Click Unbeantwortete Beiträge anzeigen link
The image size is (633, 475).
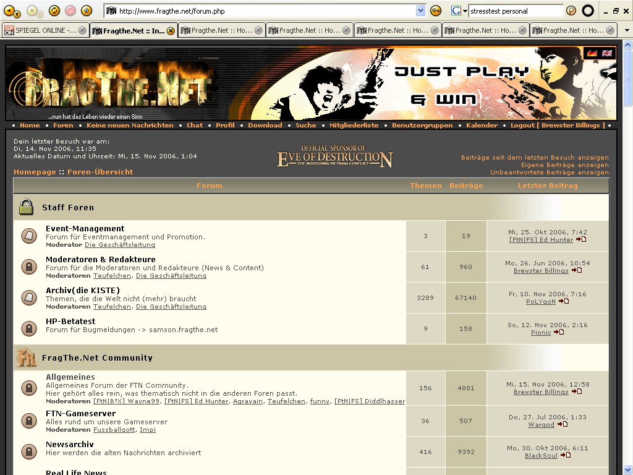[x=549, y=173]
